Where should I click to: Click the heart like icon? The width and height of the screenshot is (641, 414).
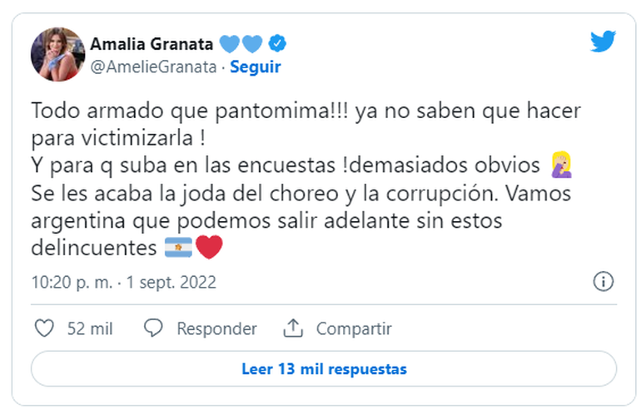(44, 328)
